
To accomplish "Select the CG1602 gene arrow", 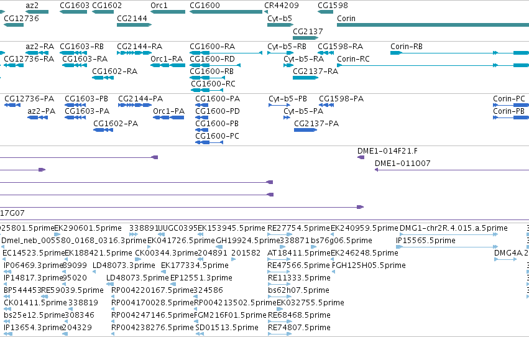I will (x=103, y=12).
